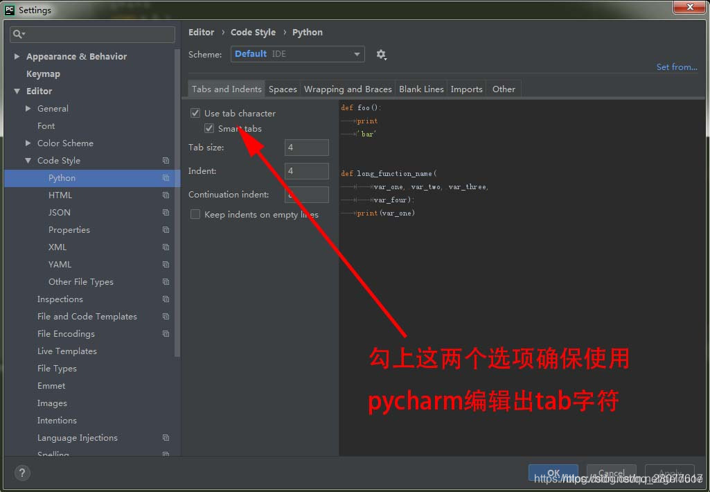Image resolution: width=710 pixels, height=492 pixels.
Task: Collapse the Editor section arrow
Action: (x=17, y=91)
